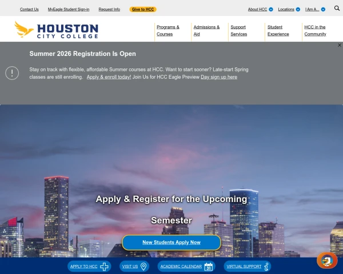Viewport: 343px width, 274px height.
Task: Click Apply & enroll today! link
Action: pyautogui.click(x=109, y=77)
